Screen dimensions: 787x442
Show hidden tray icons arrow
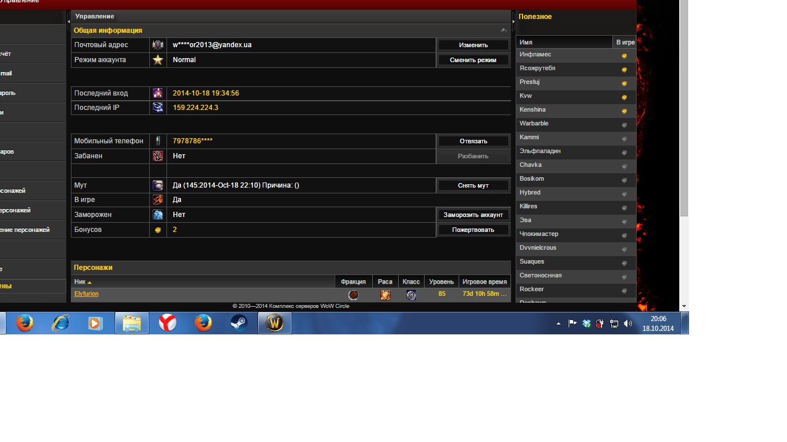point(558,323)
